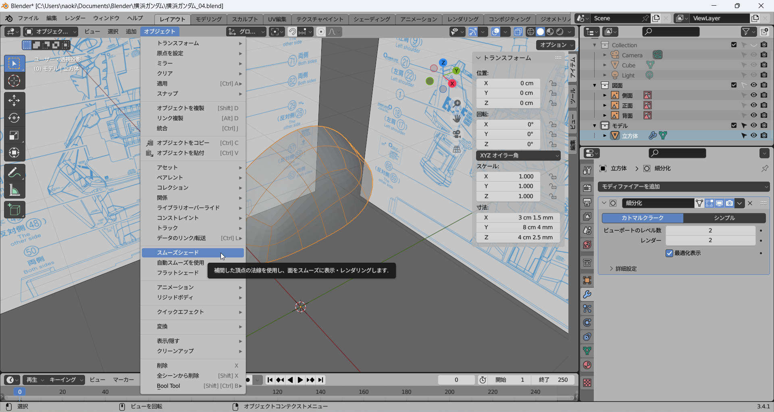Select the Rotate tool
Screen dimensions: 774x412
[14, 118]
